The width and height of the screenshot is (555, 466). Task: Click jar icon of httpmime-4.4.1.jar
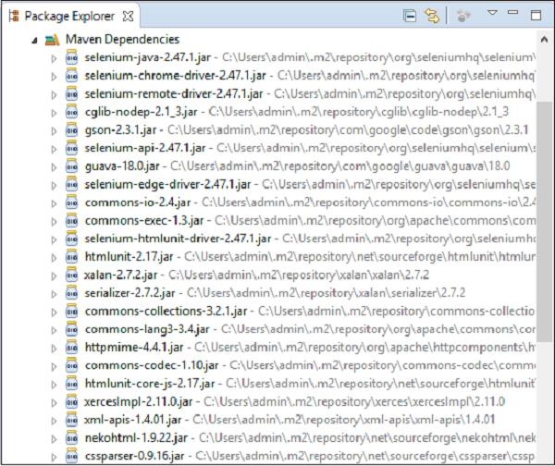pyautogui.click(x=72, y=348)
